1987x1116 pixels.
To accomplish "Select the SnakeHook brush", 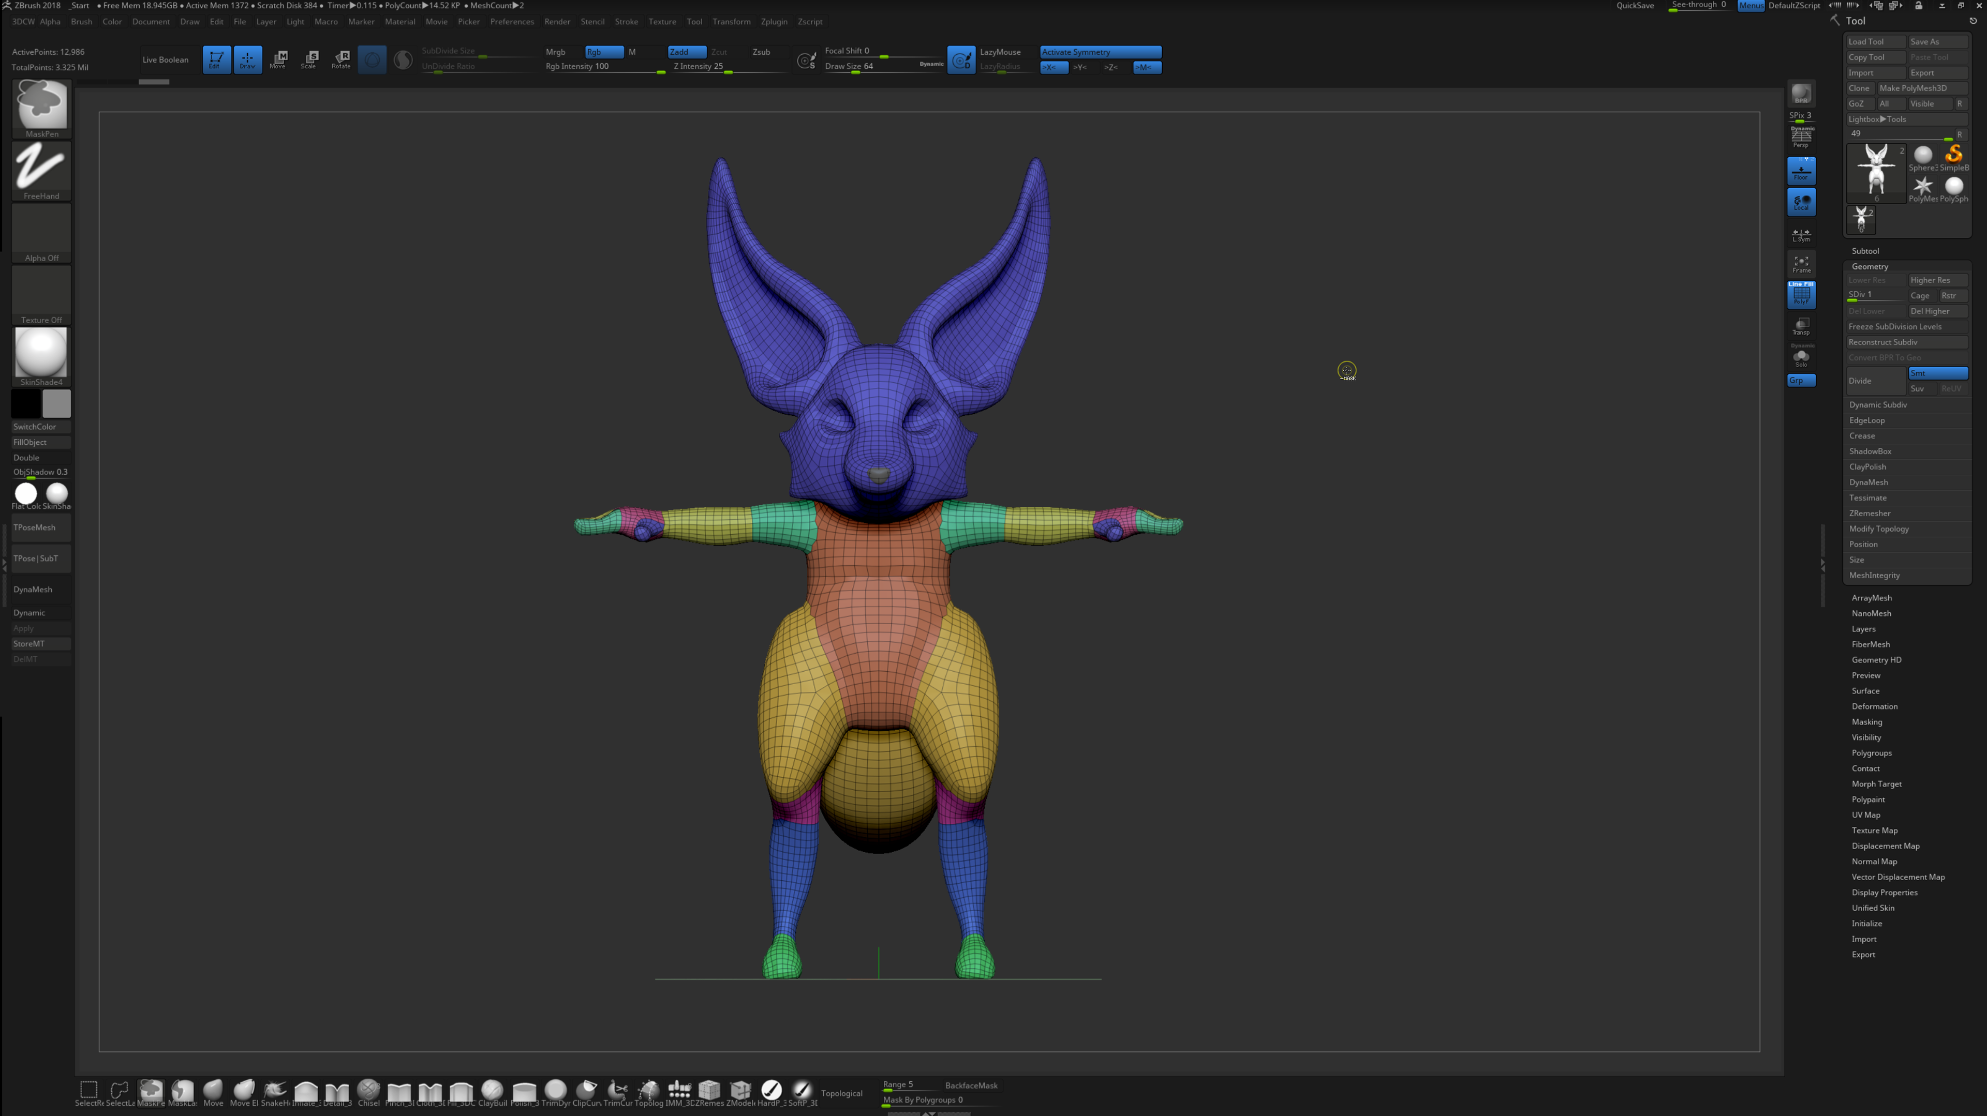I will pyautogui.click(x=275, y=1093).
